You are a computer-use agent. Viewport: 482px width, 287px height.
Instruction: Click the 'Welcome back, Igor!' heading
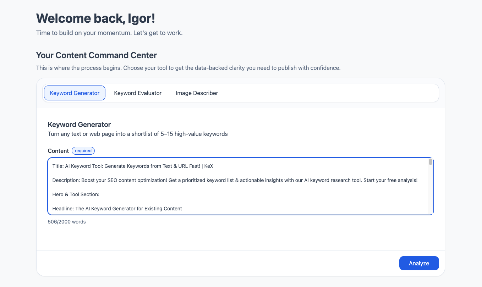(95, 18)
